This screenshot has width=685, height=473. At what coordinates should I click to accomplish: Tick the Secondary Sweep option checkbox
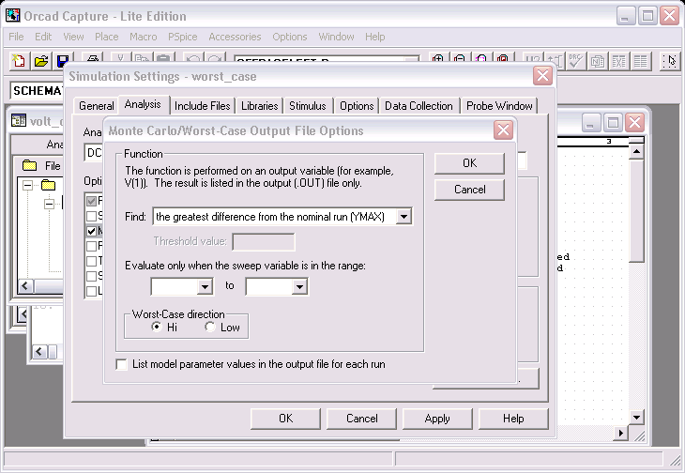coord(91,216)
